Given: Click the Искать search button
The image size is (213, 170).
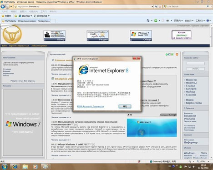Looking at the screenshot, I should pyautogui.click(x=196, y=69).
